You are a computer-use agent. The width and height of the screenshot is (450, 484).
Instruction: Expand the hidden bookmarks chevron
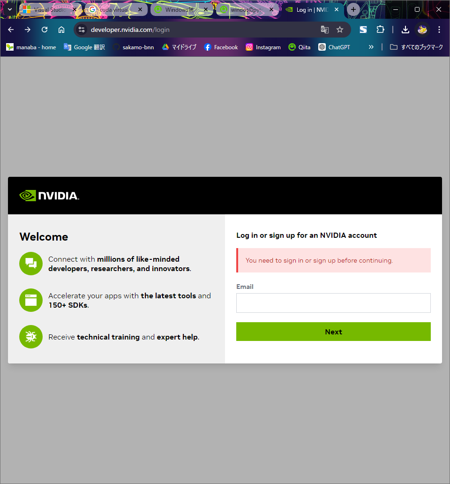pyautogui.click(x=371, y=47)
